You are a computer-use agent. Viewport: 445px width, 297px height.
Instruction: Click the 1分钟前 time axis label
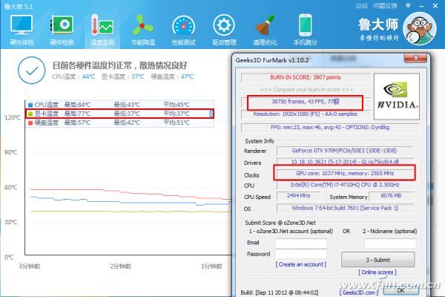(x=211, y=267)
